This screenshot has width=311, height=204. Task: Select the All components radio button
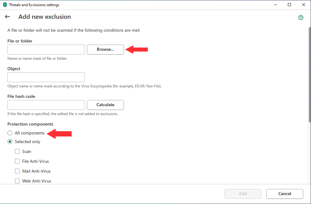[x=10, y=133]
